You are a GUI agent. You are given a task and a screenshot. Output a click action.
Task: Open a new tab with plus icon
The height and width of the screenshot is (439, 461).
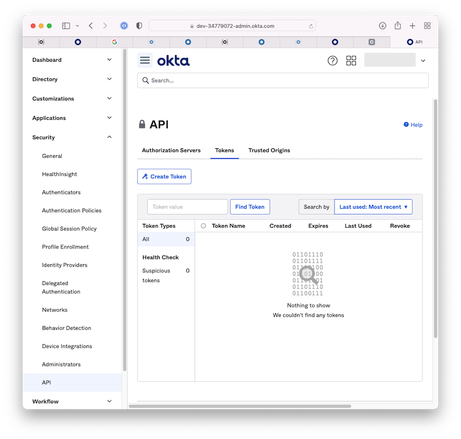click(x=413, y=26)
